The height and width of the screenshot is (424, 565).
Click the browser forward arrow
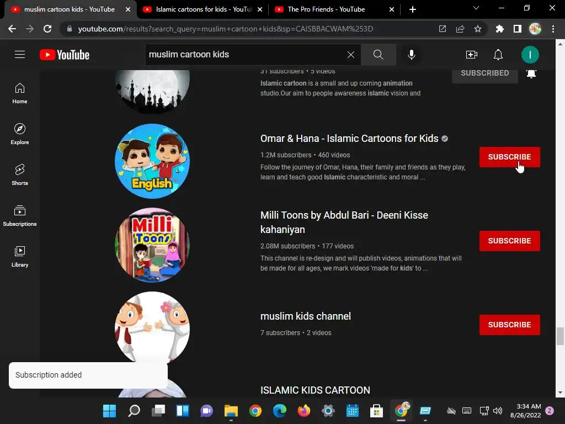pyautogui.click(x=30, y=29)
